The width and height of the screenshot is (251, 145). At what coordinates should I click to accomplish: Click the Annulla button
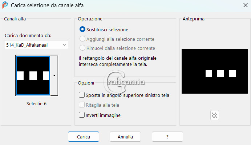(125, 137)
